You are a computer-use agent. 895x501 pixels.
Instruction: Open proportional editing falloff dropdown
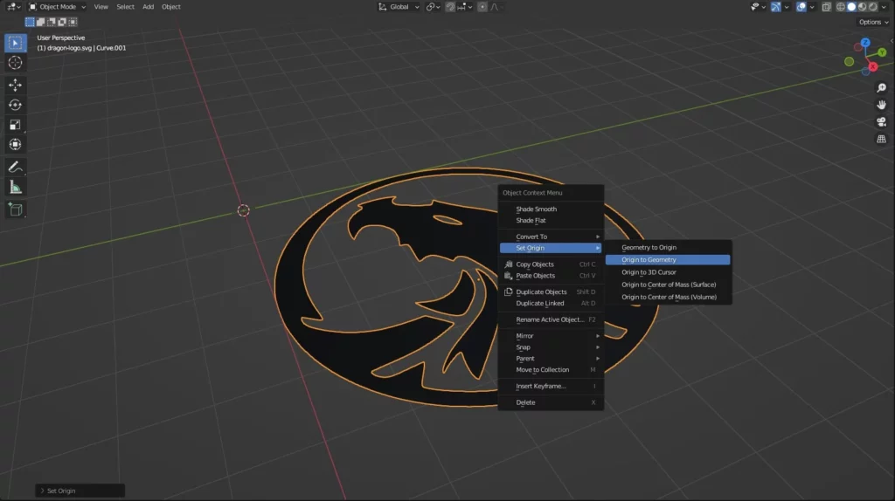click(495, 7)
